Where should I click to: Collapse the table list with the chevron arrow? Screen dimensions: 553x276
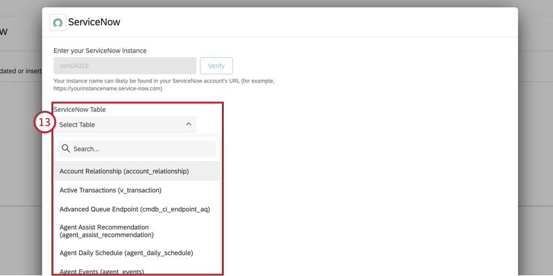tap(189, 124)
